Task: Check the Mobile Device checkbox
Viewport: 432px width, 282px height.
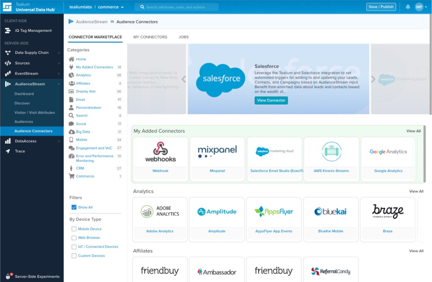Action: (74, 229)
